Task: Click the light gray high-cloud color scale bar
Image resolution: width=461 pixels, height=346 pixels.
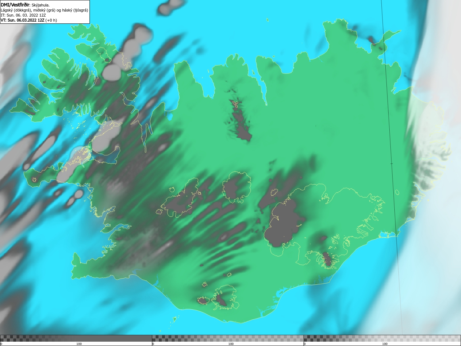Action: coord(382,338)
